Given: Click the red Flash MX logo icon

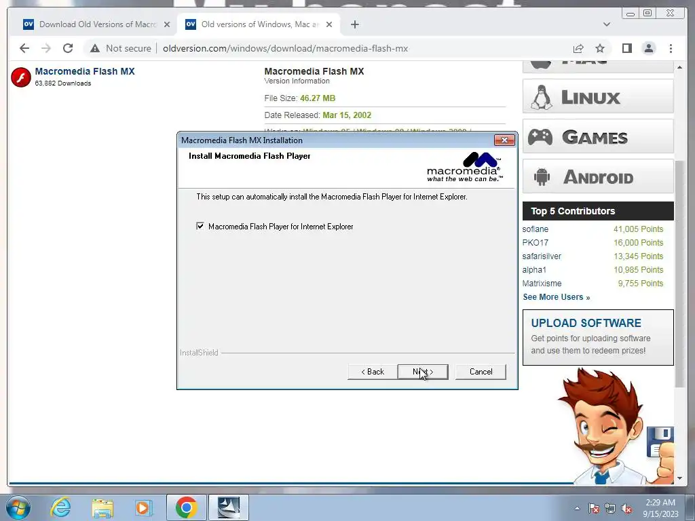Looking at the screenshot, I should (x=21, y=77).
